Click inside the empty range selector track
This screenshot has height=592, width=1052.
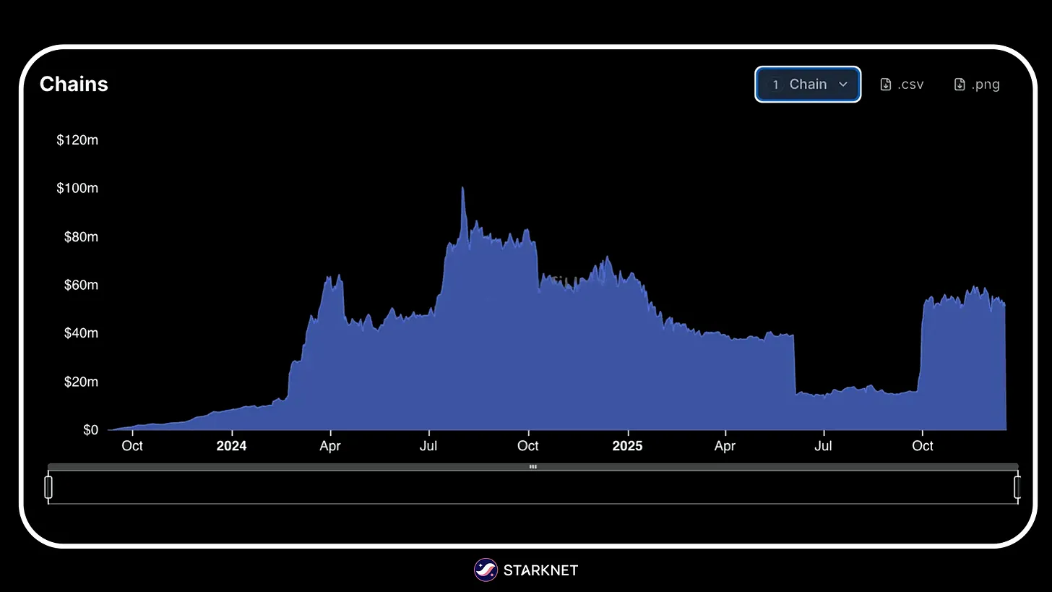point(533,488)
